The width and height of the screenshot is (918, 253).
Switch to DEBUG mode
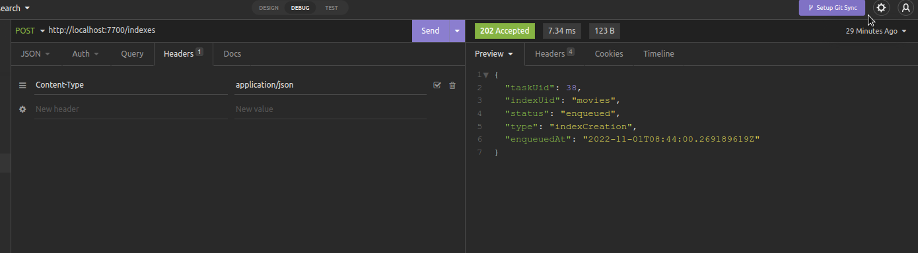[x=300, y=8]
